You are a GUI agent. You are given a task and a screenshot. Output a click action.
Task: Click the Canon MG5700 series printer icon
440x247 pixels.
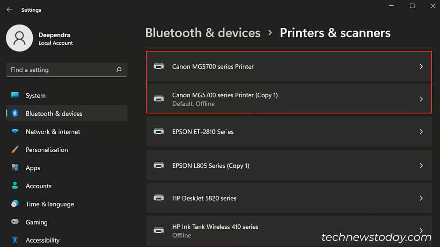pos(159,66)
